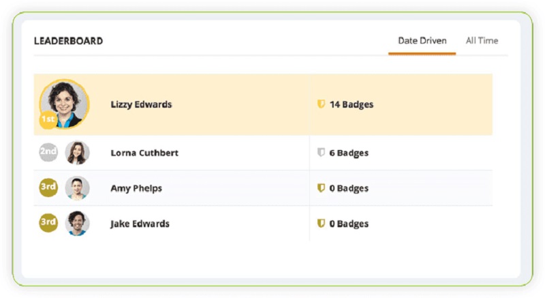Open Amy Phelps' avatar
545x298 pixels.
77,188
